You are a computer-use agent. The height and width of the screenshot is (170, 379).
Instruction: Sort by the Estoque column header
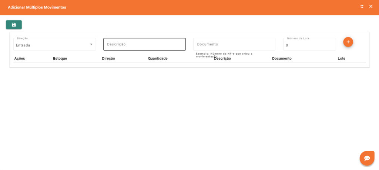point(60,59)
